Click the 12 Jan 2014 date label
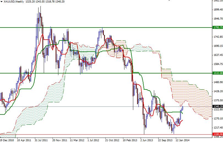The height and width of the screenshot is (142, 223). click(183, 140)
